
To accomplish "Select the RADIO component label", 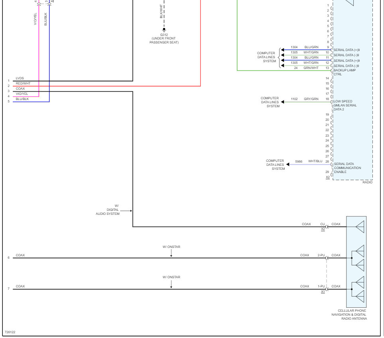I will click(x=367, y=182).
